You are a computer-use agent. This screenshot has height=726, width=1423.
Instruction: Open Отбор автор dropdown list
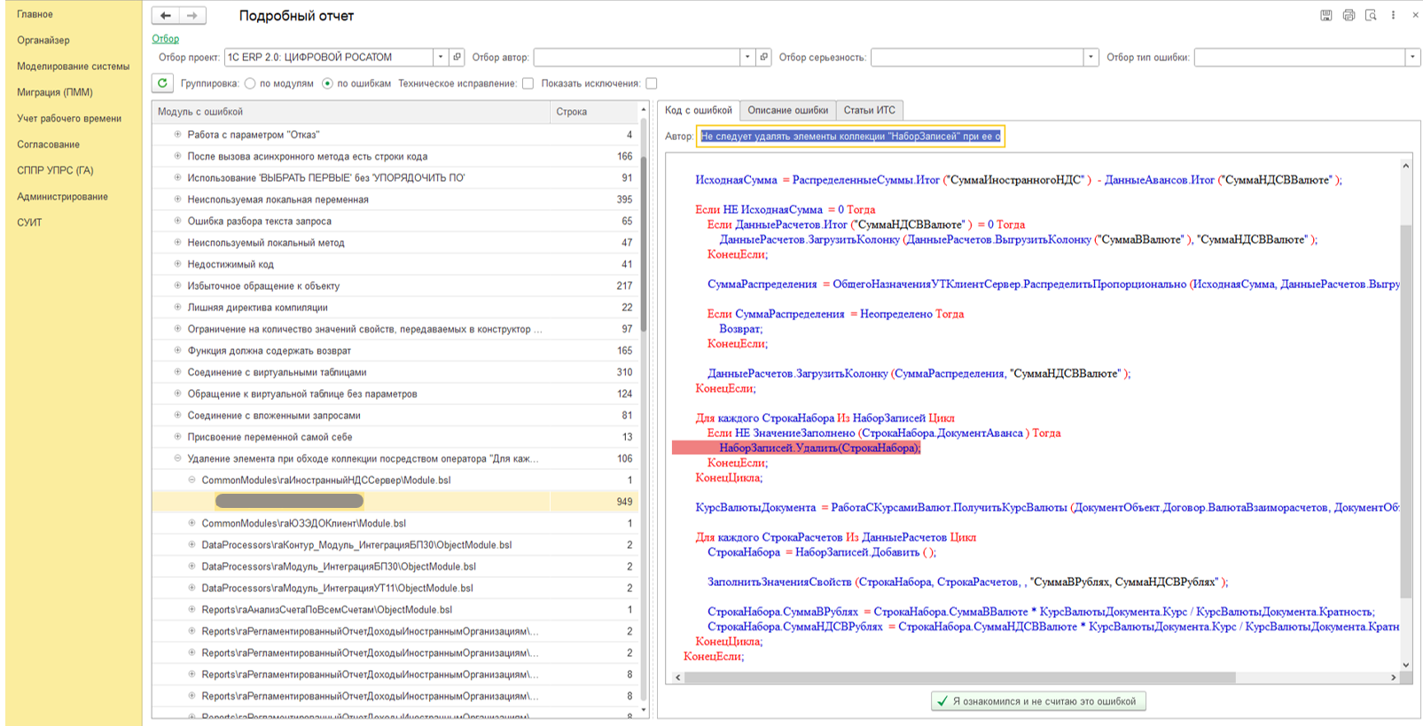pos(747,57)
